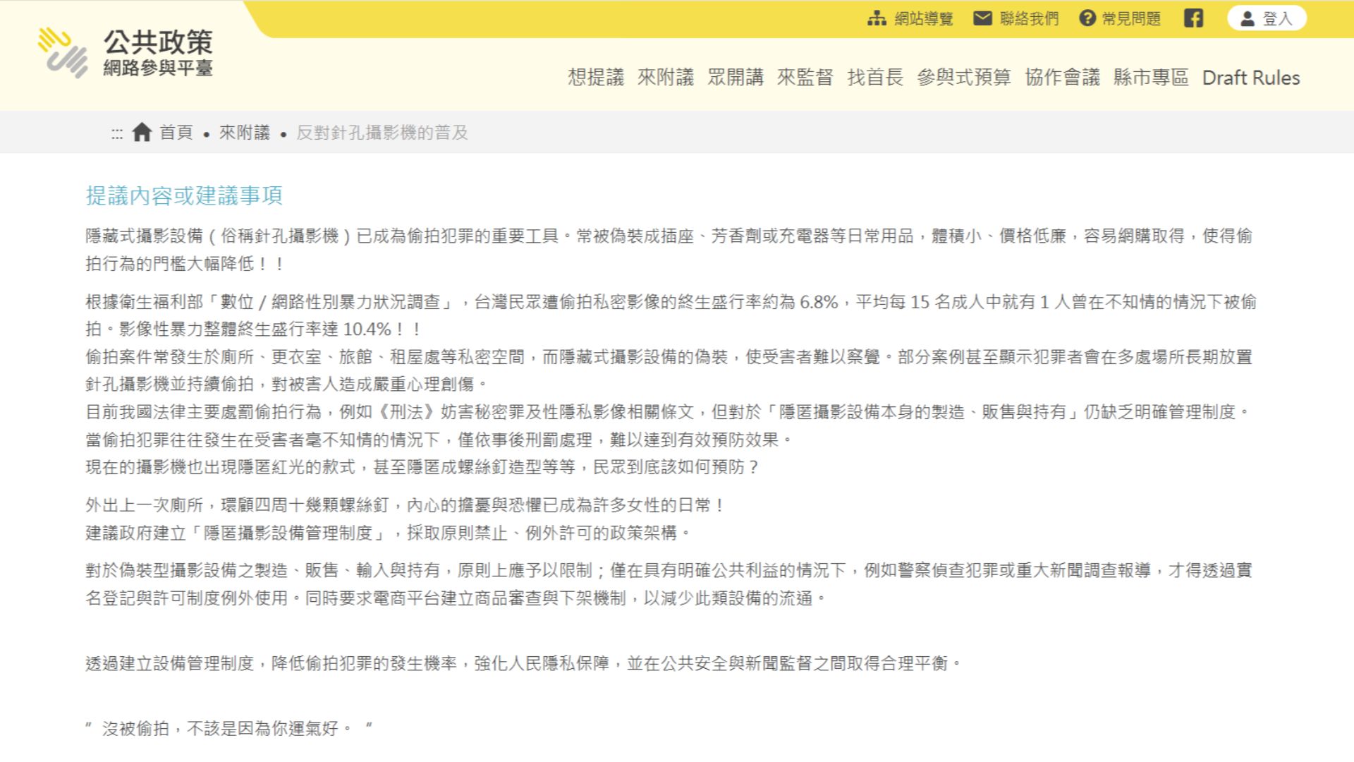
Task: Select the 來附議 item in the main navigation bar
Action: pos(666,78)
